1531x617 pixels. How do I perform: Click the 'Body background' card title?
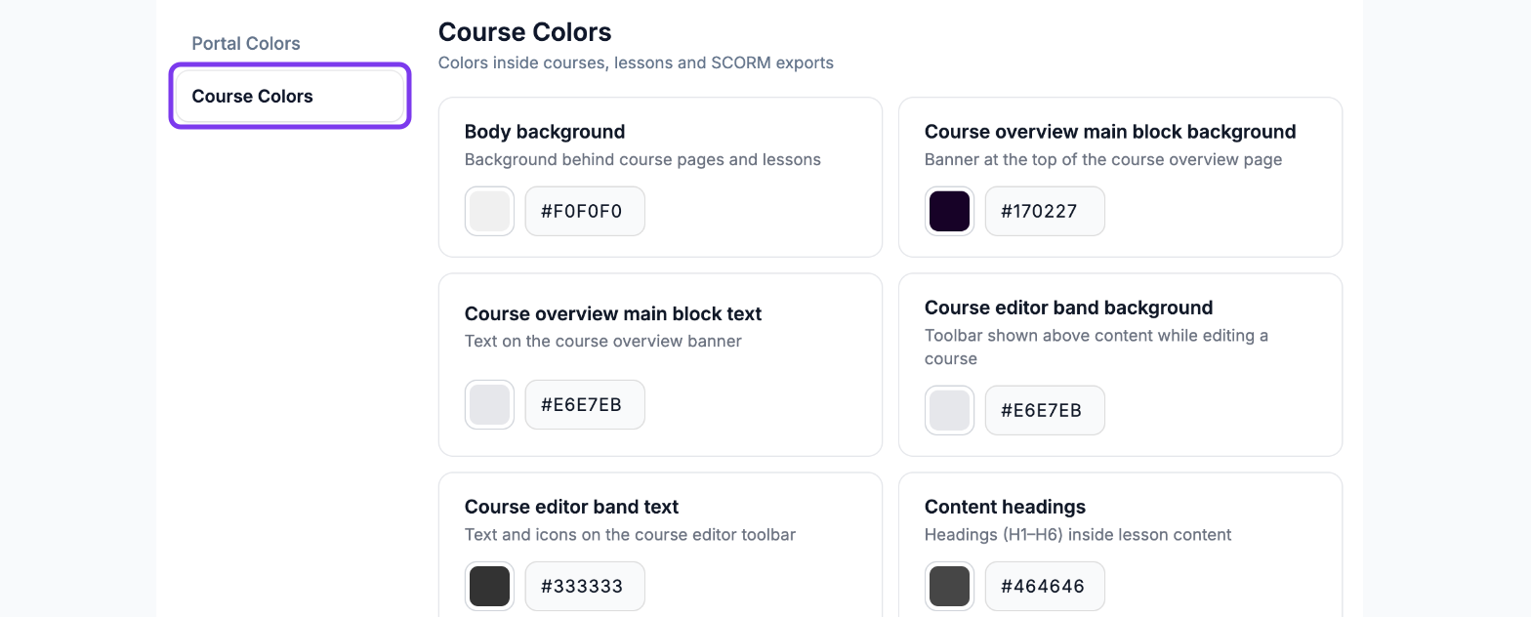(545, 132)
